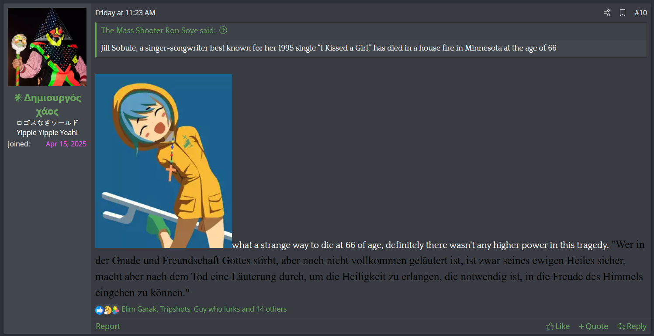The image size is (654, 336).
Task: Click the thumbs-up Like icon
Action: click(550, 326)
